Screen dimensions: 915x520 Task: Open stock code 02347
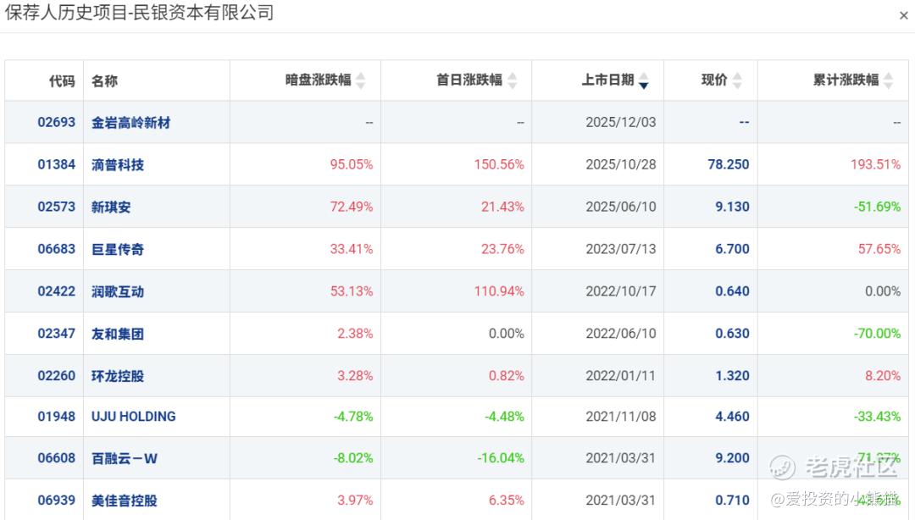click(x=57, y=333)
